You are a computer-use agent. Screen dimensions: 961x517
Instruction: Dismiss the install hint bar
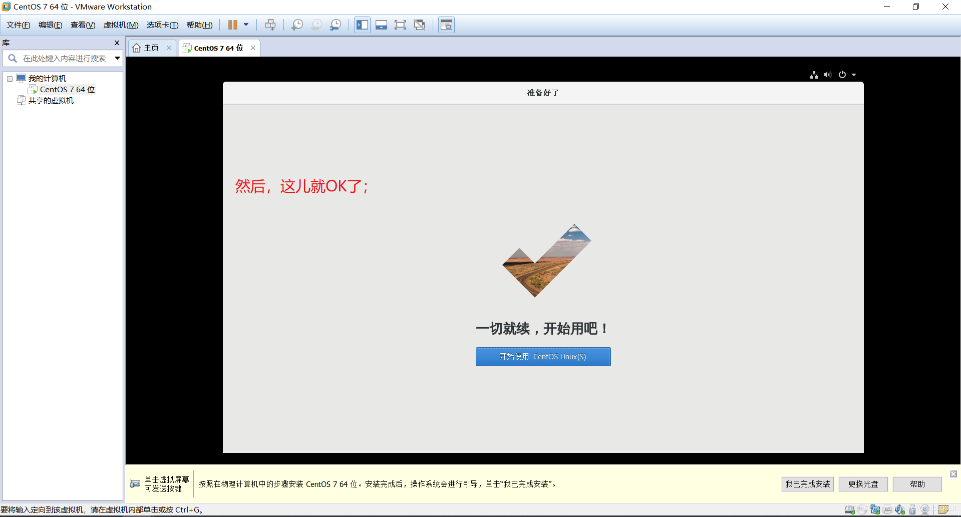coord(953,474)
